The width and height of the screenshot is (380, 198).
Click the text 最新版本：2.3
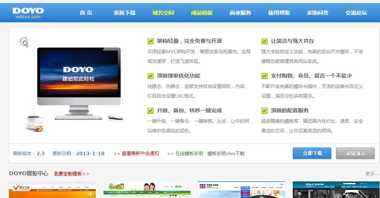pyautogui.click(x=29, y=153)
